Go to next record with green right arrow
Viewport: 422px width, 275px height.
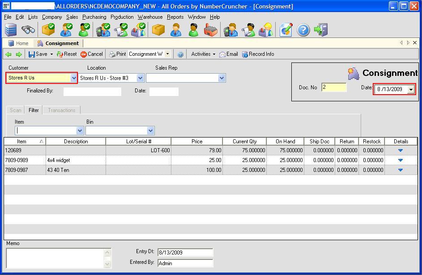pyautogui.click(x=18, y=54)
